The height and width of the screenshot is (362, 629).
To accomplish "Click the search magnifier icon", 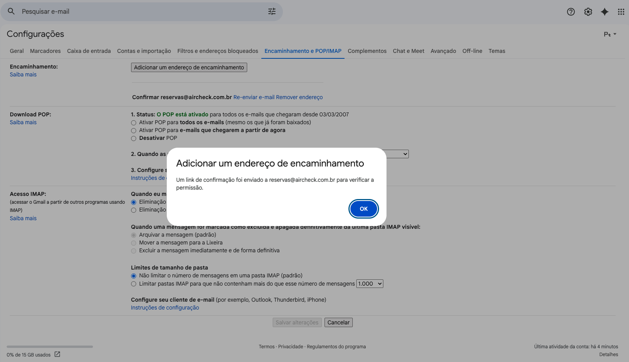I will click(x=11, y=11).
